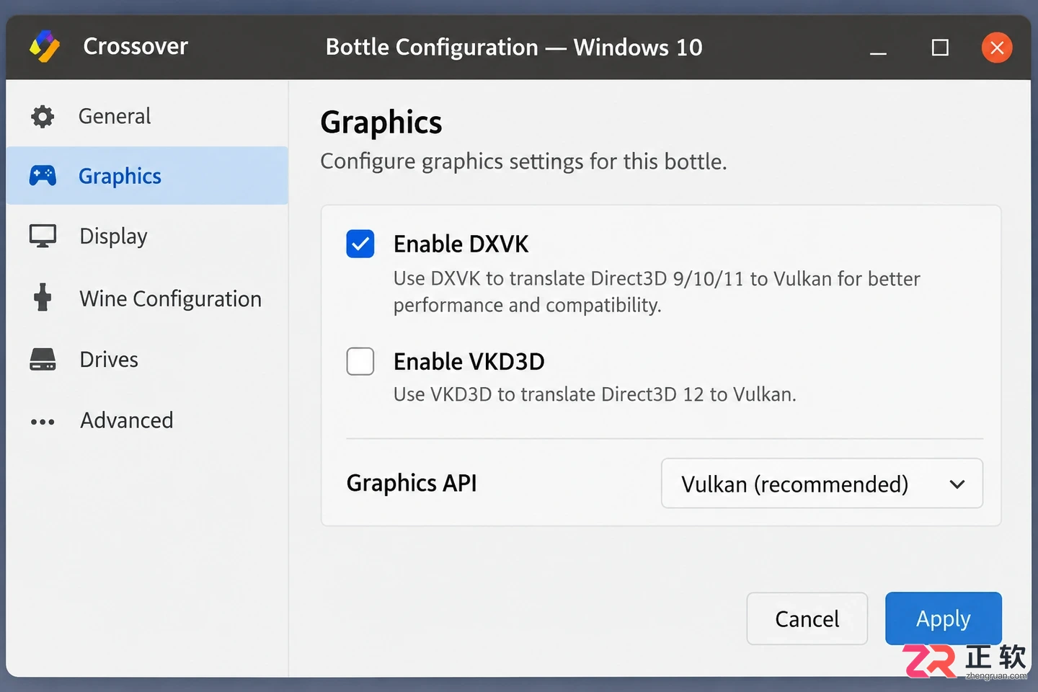The height and width of the screenshot is (692, 1038).
Task: Click the Advanced three-dots icon
Action: (x=43, y=422)
